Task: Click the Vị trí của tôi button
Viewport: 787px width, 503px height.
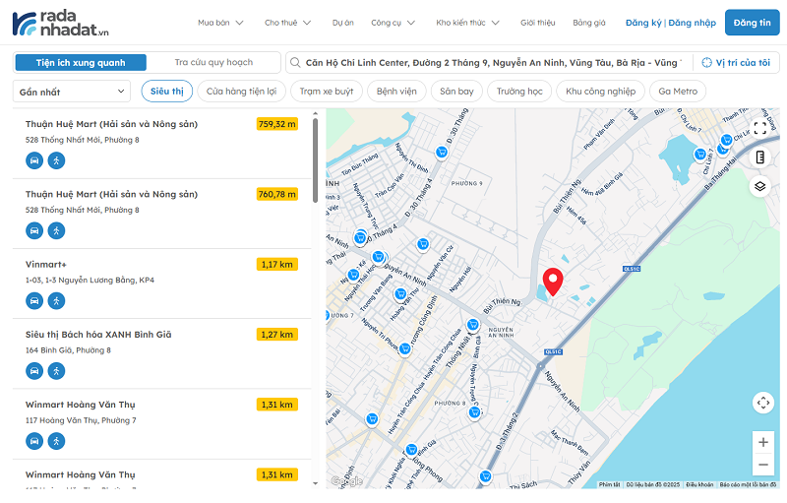Action: click(736, 63)
